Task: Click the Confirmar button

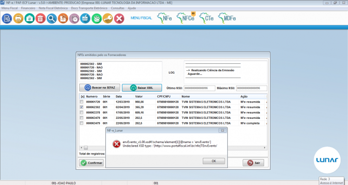Action: point(91,163)
